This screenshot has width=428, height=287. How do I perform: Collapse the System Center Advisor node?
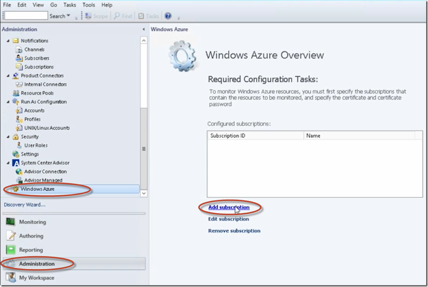click(8, 163)
